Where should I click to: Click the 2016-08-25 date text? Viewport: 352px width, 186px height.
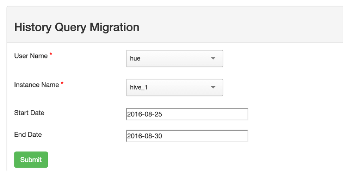point(144,114)
